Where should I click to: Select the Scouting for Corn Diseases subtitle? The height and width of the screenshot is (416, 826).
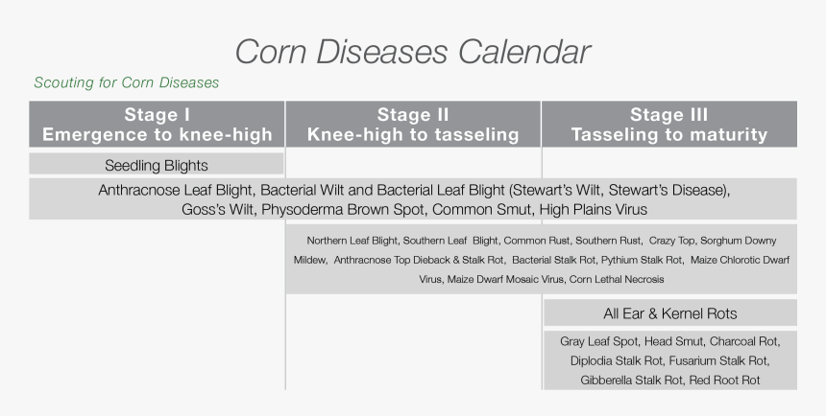[127, 82]
